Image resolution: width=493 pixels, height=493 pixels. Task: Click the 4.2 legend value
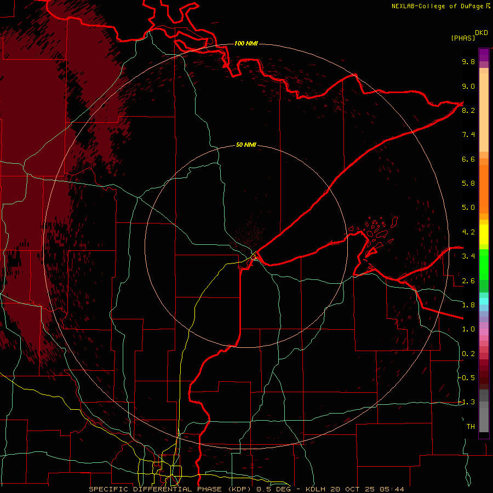click(468, 232)
